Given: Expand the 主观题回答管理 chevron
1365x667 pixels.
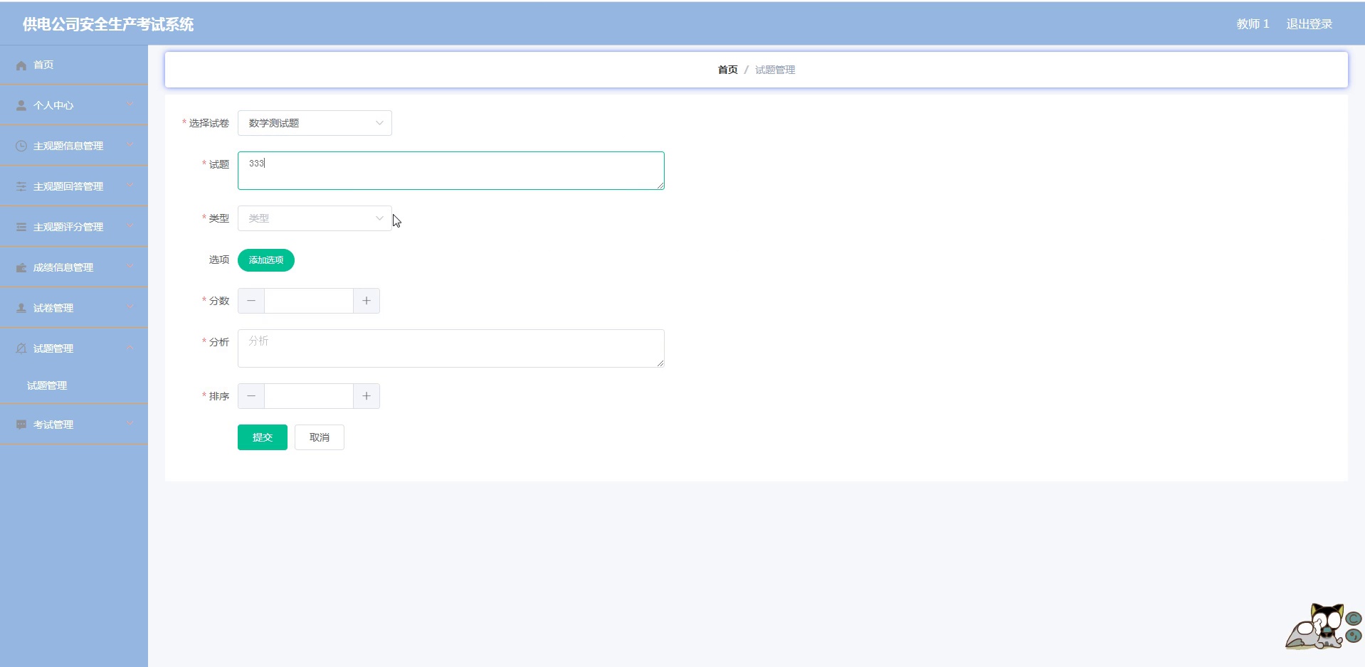Looking at the screenshot, I should click(x=130, y=186).
